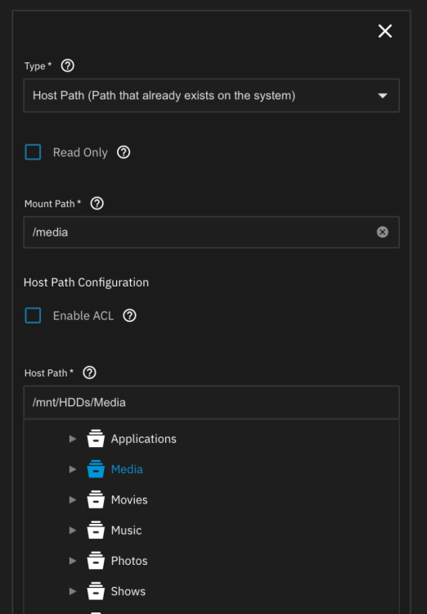Viewport: 427px width, 614px height.
Task: Click the highlighted Media dataset icon
Action: [96, 469]
